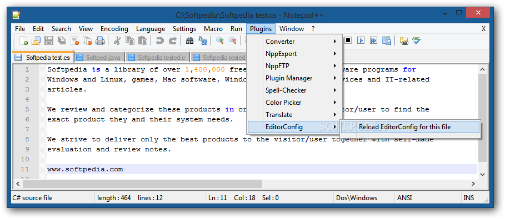This screenshot has width=505, height=219.
Task: Click the Save toolbar icon
Action: [x=48, y=40]
